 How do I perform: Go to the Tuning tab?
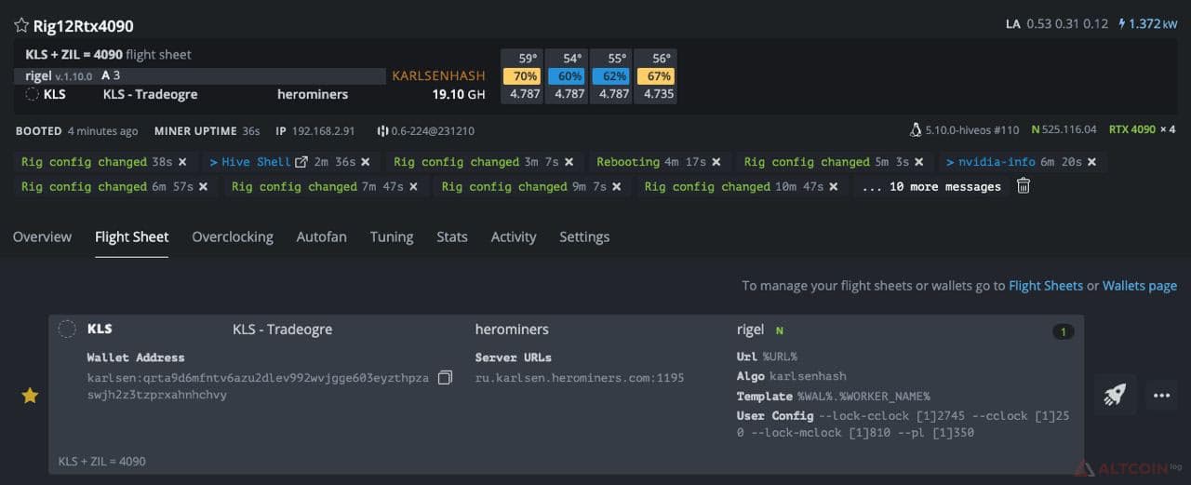click(392, 236)
